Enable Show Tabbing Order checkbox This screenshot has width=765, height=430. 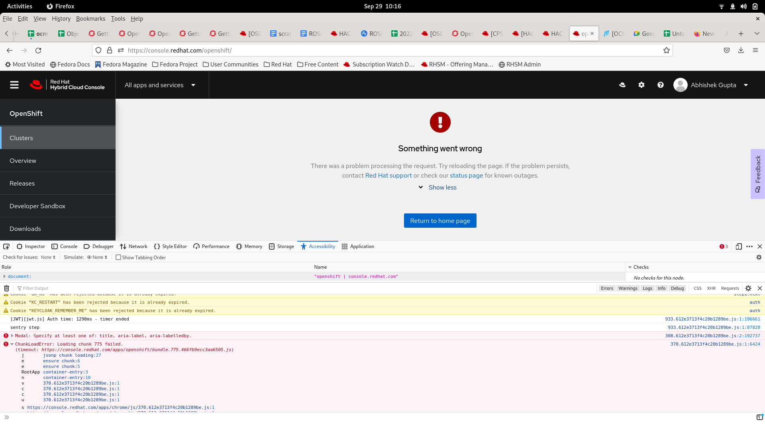click(118, 258)
